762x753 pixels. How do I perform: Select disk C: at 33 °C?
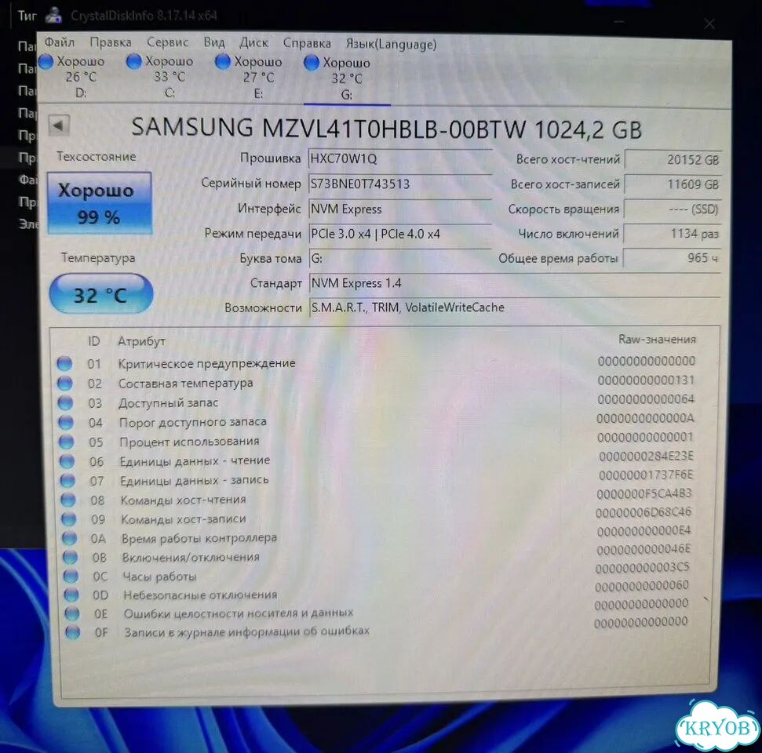(x=162, y=76)
